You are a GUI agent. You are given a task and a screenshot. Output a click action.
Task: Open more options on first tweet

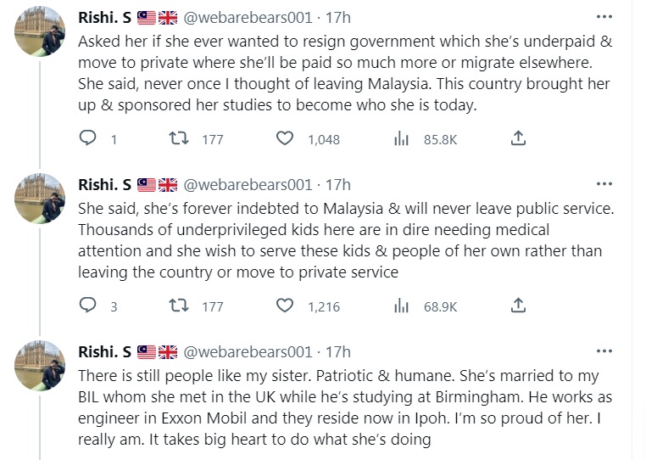click(x=604, y=17)
